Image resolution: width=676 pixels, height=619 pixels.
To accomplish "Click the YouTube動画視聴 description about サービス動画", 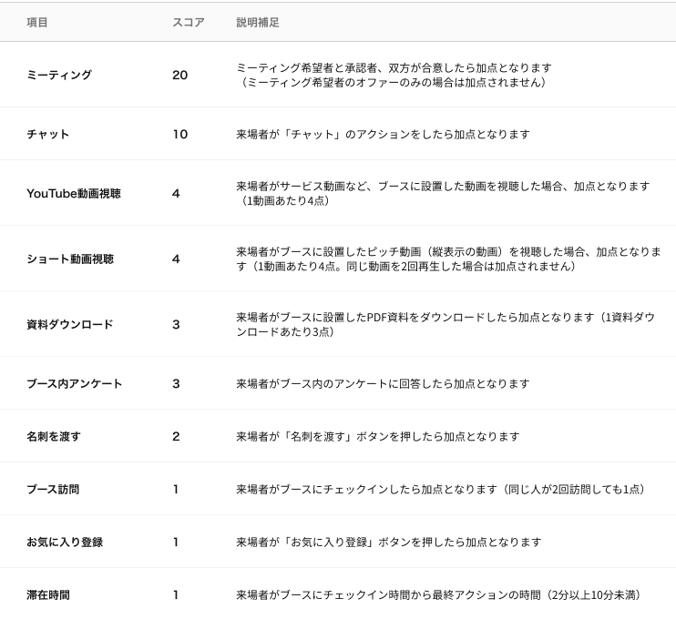I will point(443,193).
